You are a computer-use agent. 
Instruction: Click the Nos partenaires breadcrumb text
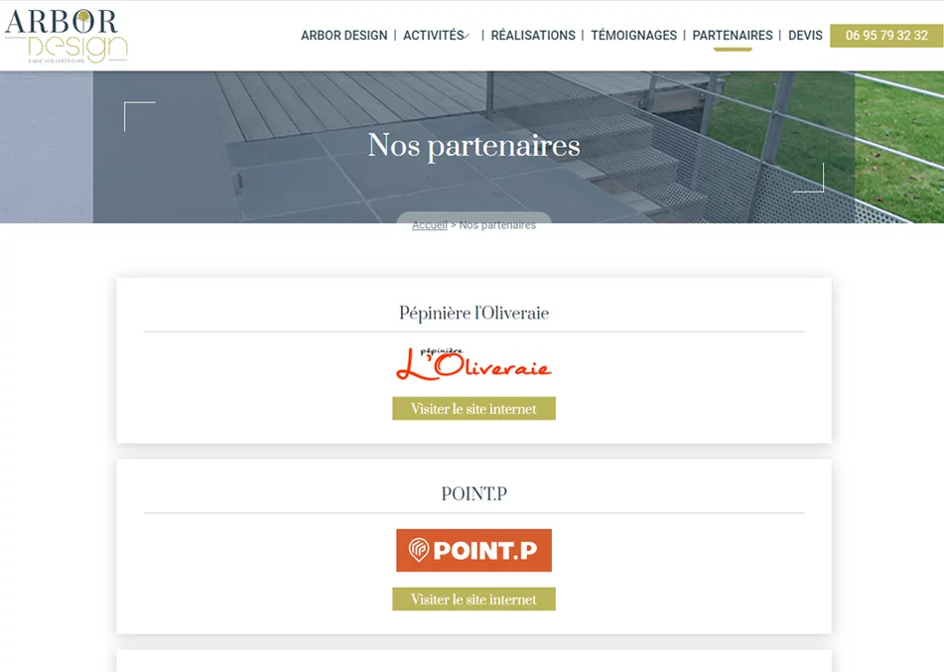point(497,225)
